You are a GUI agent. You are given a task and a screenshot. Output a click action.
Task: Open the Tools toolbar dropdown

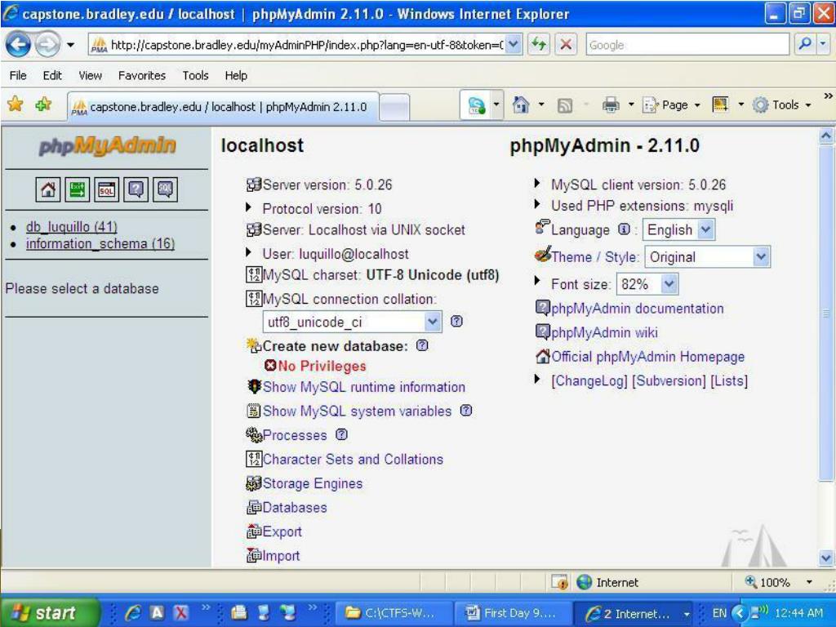point(783,105)
